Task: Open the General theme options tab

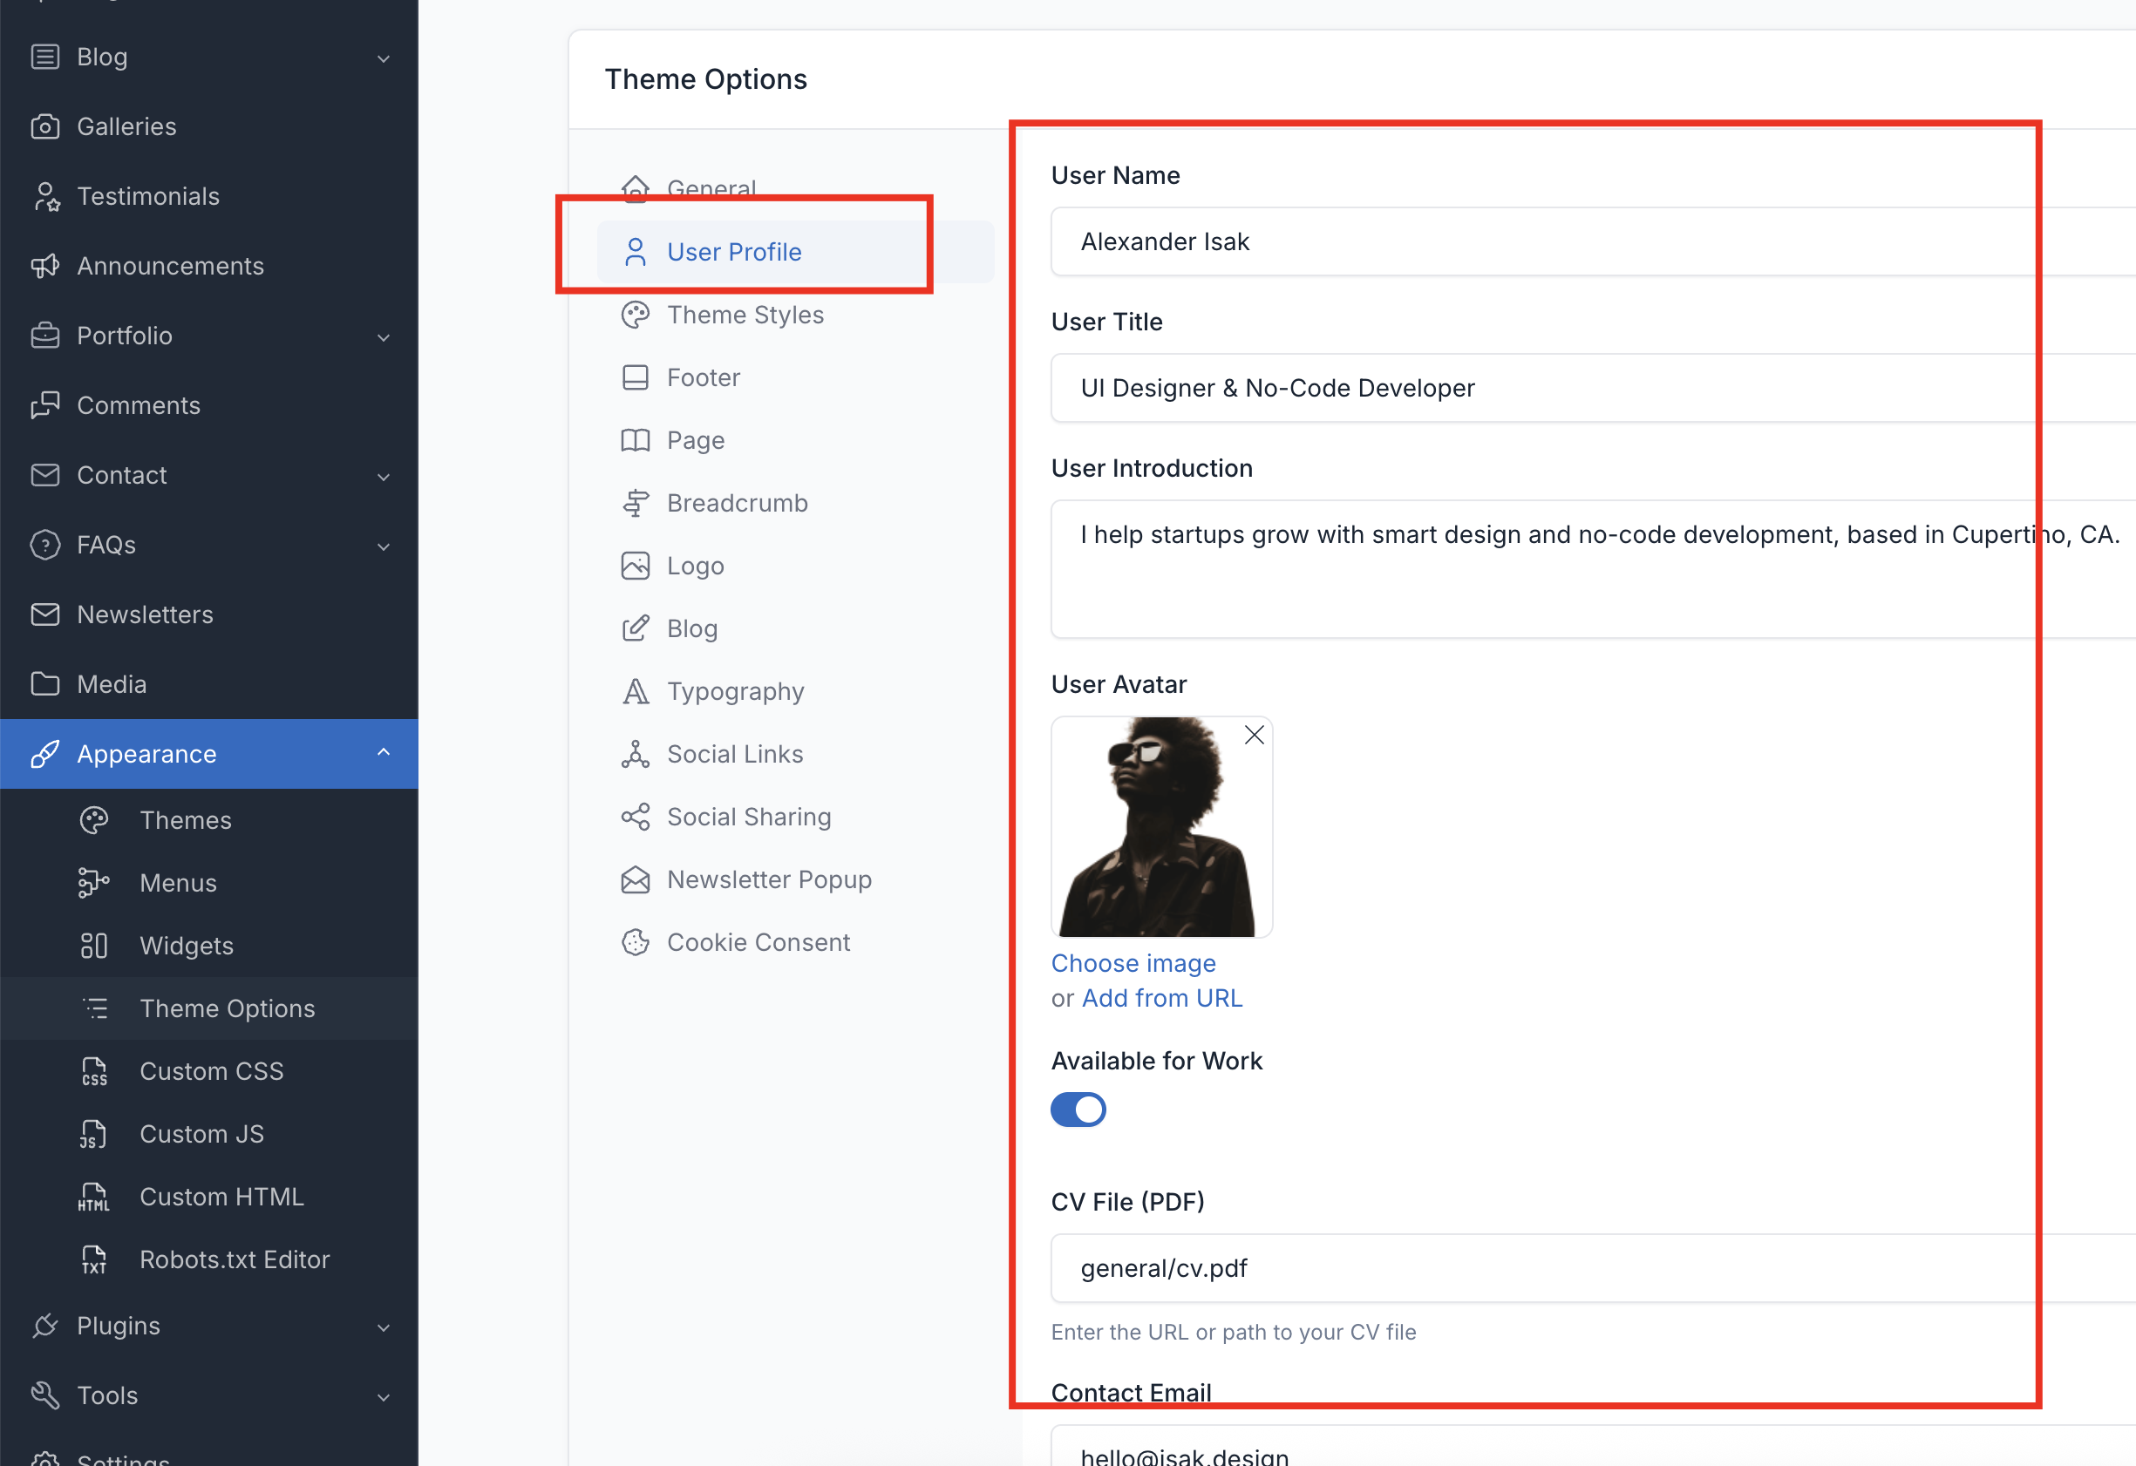Action: tap(712, 187)
